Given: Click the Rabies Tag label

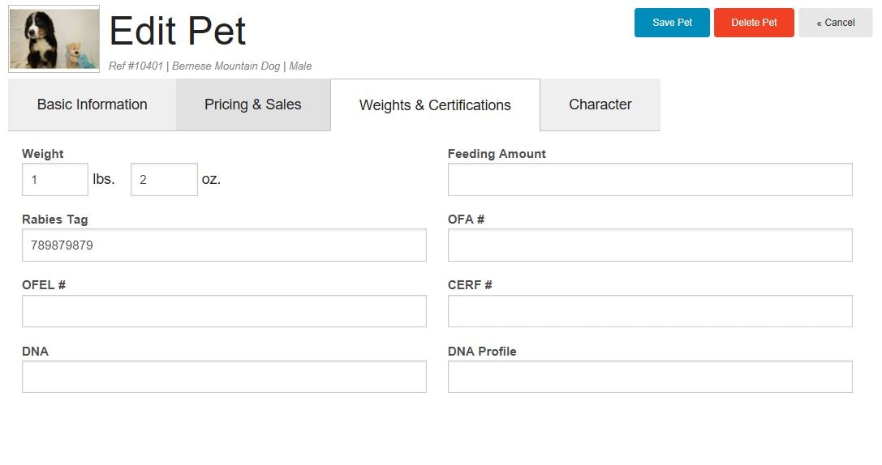Looking at the screenshot, I should coord(54,220).
